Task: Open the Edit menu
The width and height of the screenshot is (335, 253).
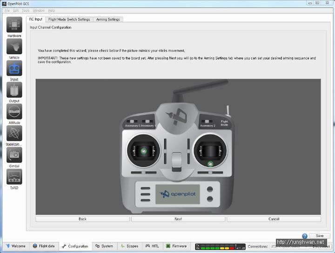Action: click(16, 10)
